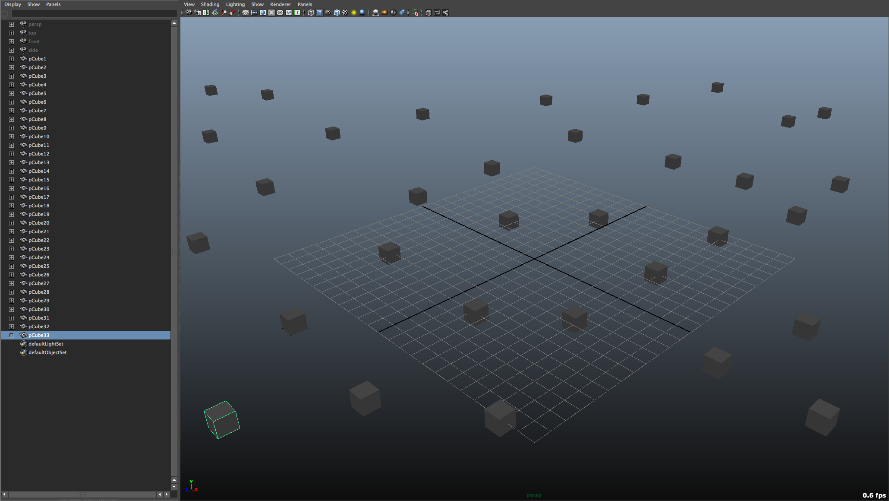Toggle grid visibility in the viewport
889x501 pixels.
coord(245,13)
